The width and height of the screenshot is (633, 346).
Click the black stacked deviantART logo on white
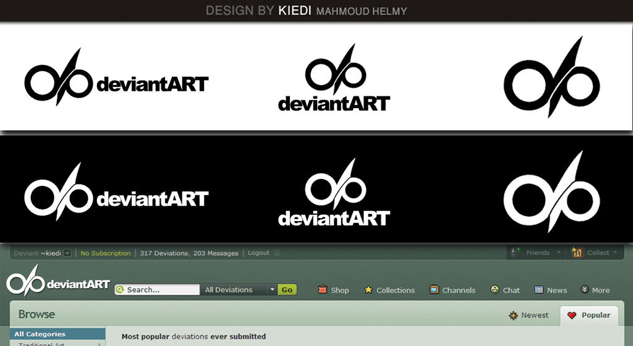334,78
